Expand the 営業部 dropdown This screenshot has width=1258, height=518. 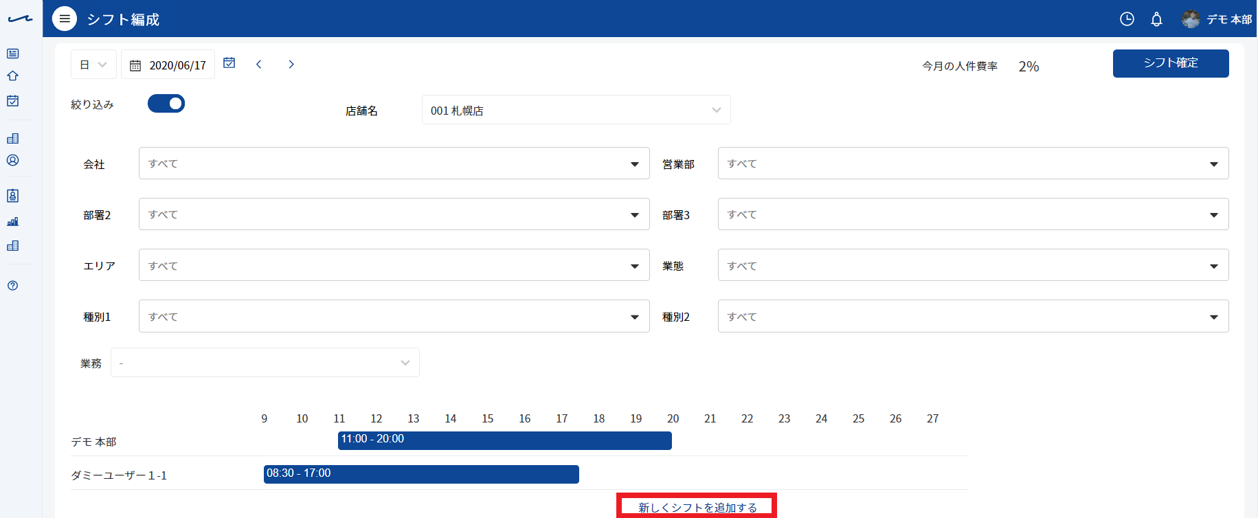[x=973, y=164]
